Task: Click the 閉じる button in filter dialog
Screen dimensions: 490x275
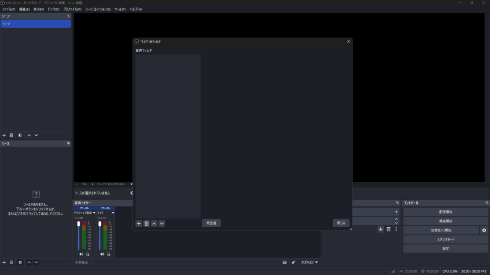Action: point(341,223)
